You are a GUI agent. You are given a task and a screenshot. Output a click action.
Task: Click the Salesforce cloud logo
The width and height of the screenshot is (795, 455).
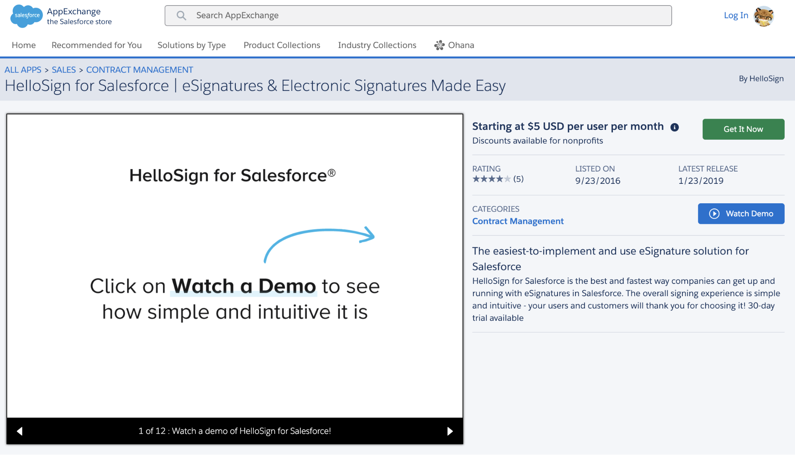pos(26,16)
